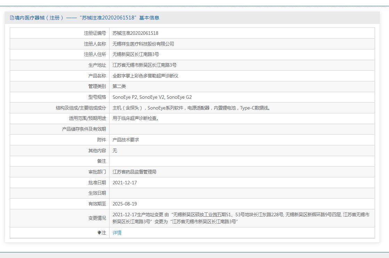This screenshot has width=389, height=258.
Task: Open the 详情 link in the 注 row
Action: (117, 233)
